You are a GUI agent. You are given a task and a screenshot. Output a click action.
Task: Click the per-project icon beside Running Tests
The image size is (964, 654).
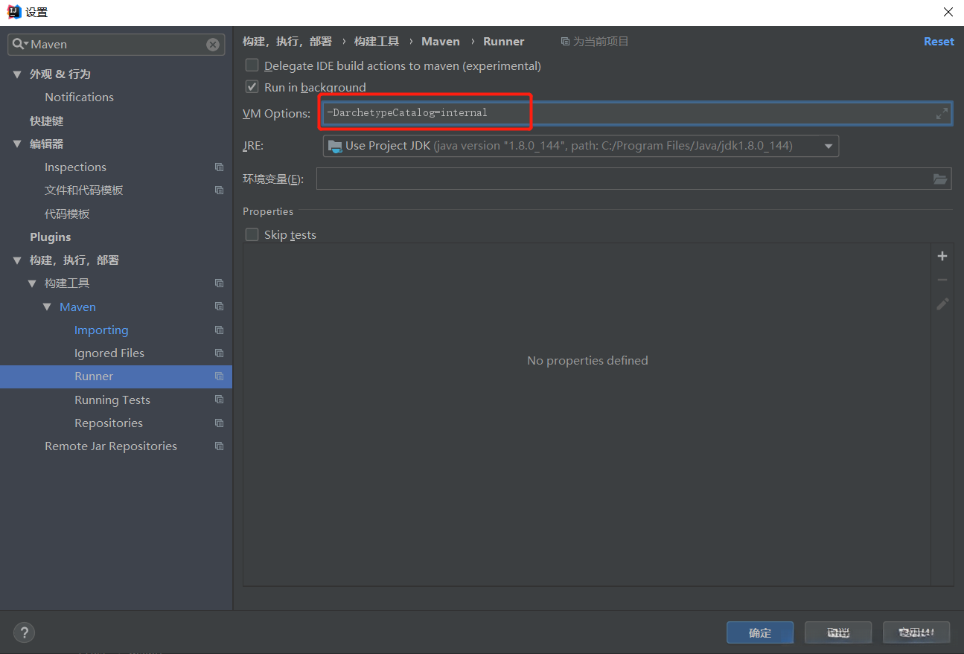click(219, 400)
